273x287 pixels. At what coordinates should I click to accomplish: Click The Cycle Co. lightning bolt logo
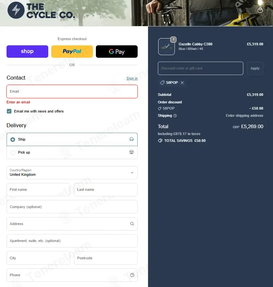(x=16, y=10)
